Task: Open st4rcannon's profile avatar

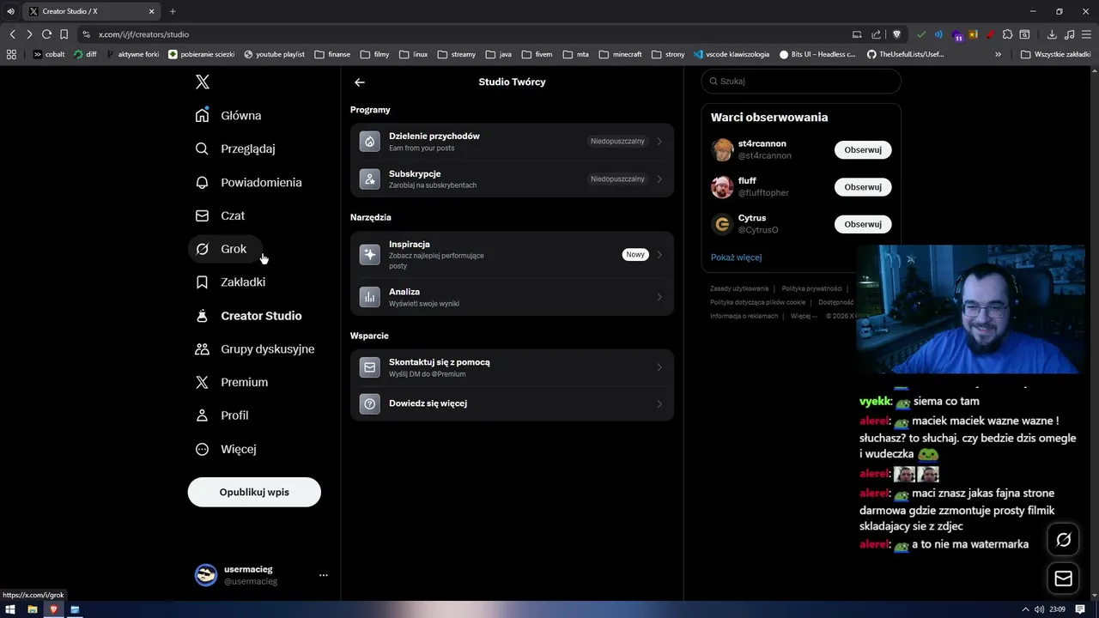Action: [722, 149]
